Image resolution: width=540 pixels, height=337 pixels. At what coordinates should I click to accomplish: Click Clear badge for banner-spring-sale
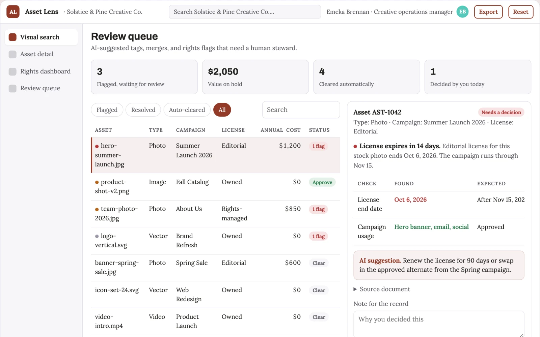click(319, 263)
